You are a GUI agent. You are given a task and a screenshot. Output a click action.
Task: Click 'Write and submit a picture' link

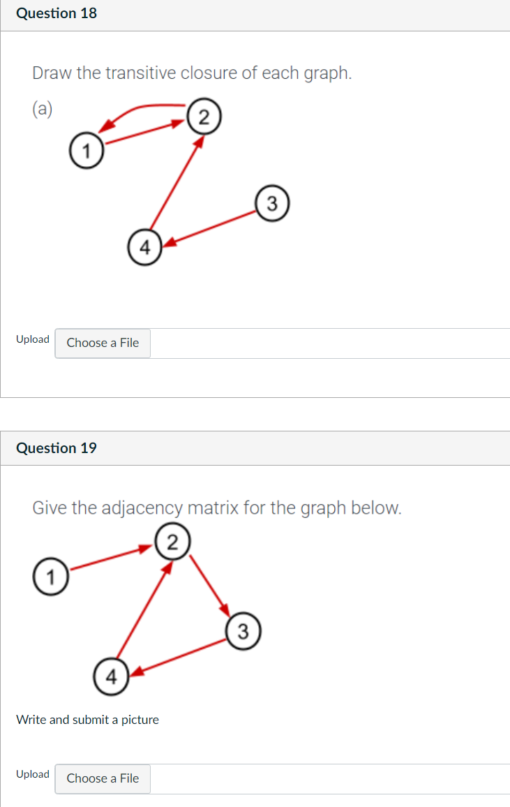(x=87, y=719)
